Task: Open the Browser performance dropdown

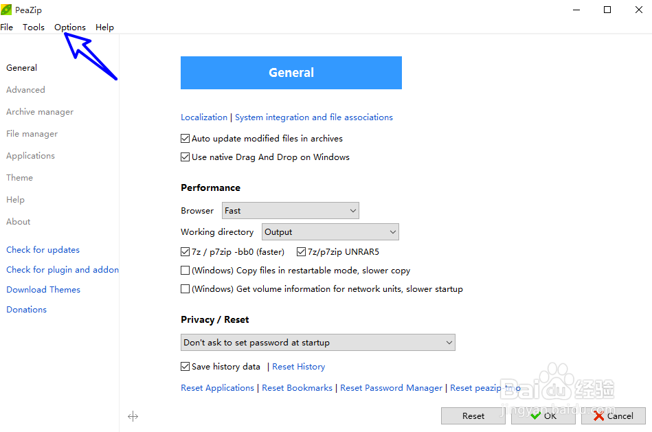Action: (291, 211)
